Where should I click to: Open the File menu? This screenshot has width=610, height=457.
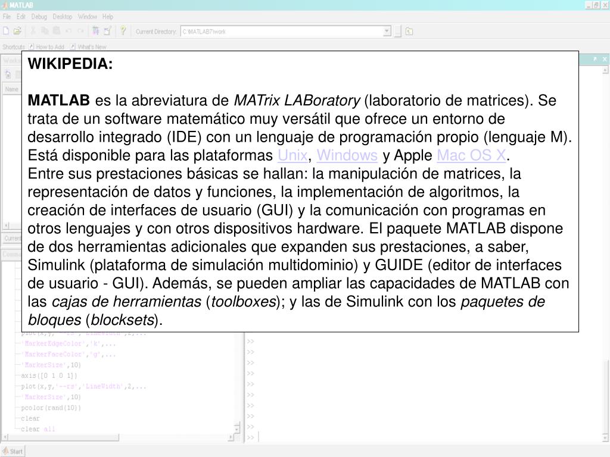coord(7,17)
